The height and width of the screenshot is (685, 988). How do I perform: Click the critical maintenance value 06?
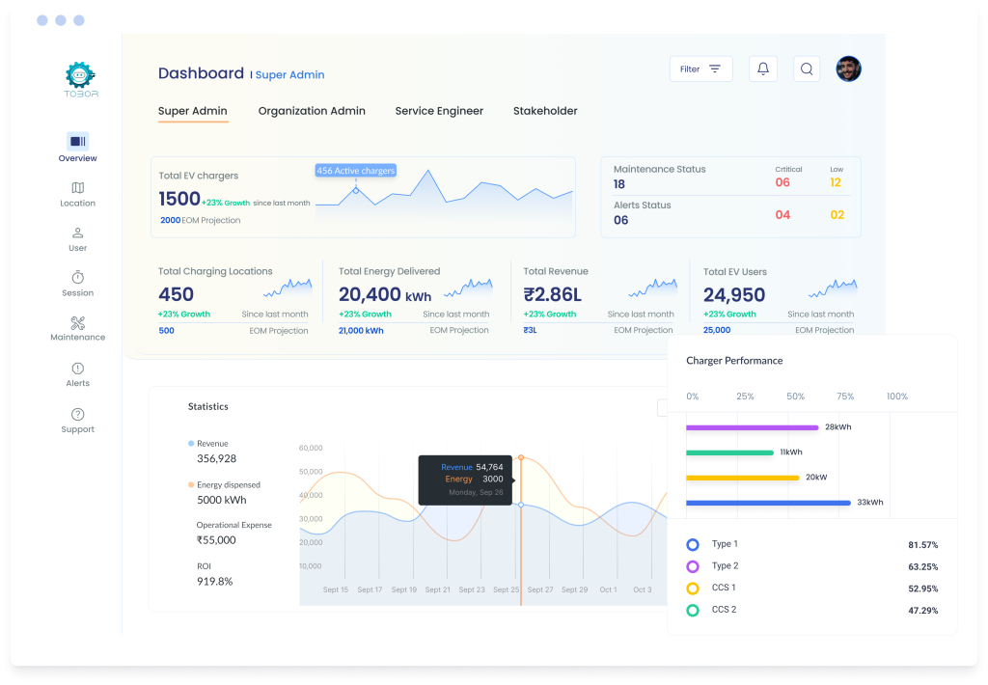[x=782, y=182]
